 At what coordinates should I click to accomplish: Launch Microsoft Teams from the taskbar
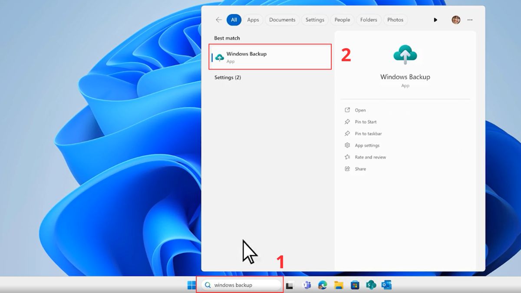click(x=307, y=285)
